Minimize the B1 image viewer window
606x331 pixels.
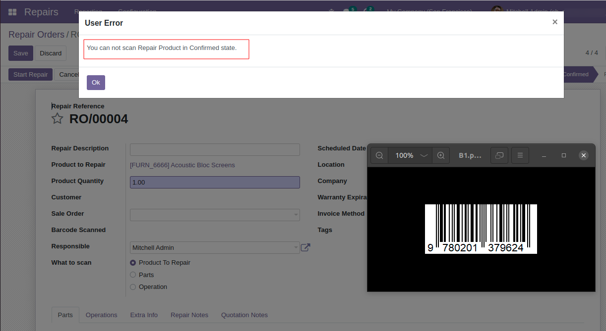pos(544,155)
